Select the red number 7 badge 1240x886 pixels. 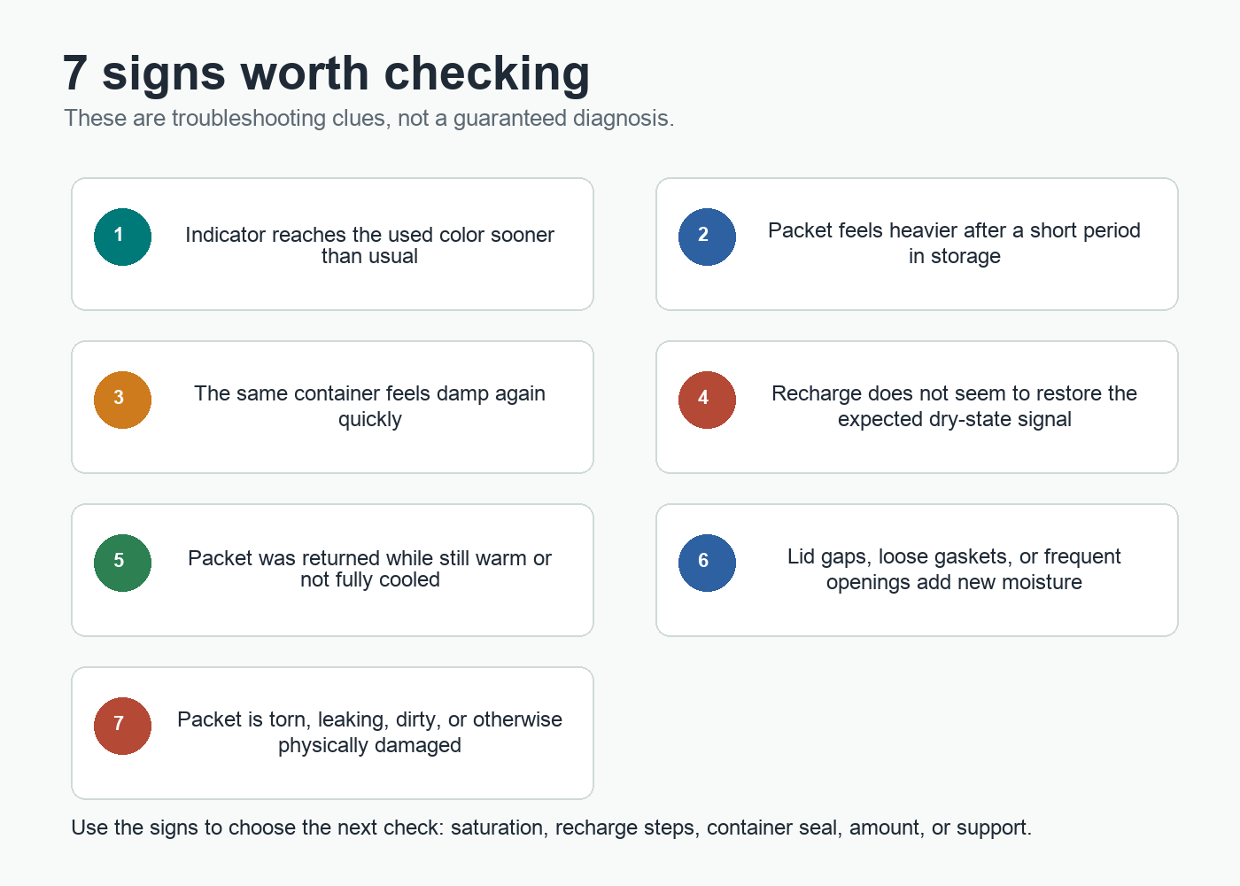(x=122, y=726)
